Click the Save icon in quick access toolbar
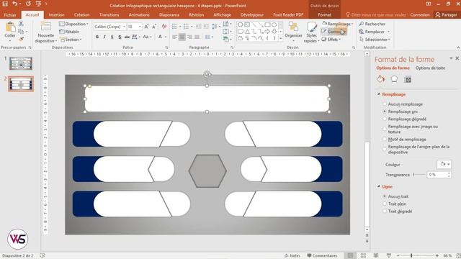 tap(5, 4)
